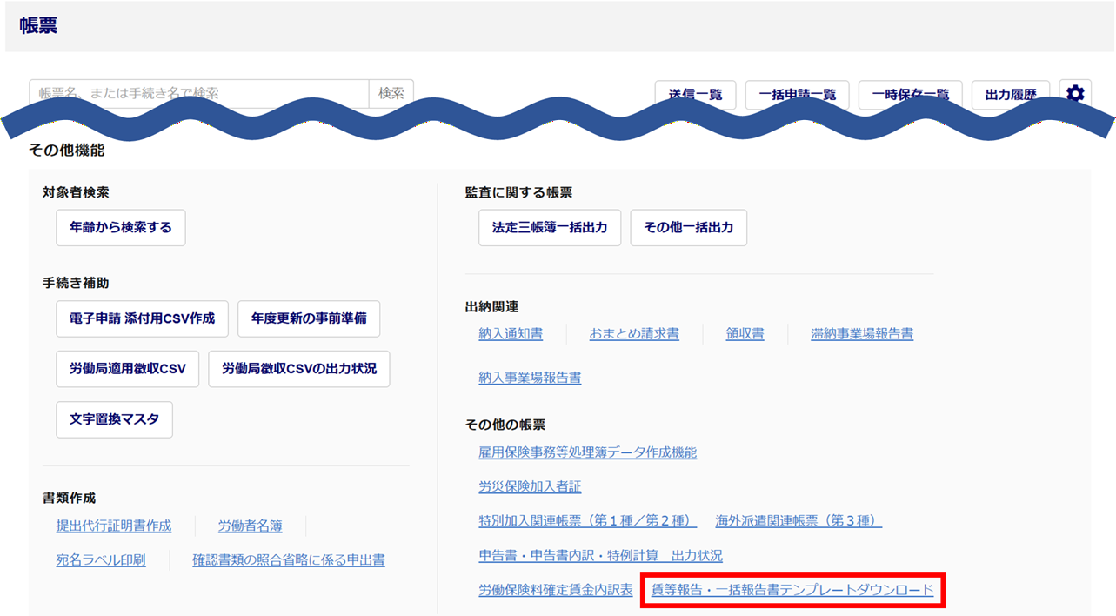The height and width of the screenshot is (616, 1116).
Task: Select the 手続き補助 section label
Action: click(76, 283)
